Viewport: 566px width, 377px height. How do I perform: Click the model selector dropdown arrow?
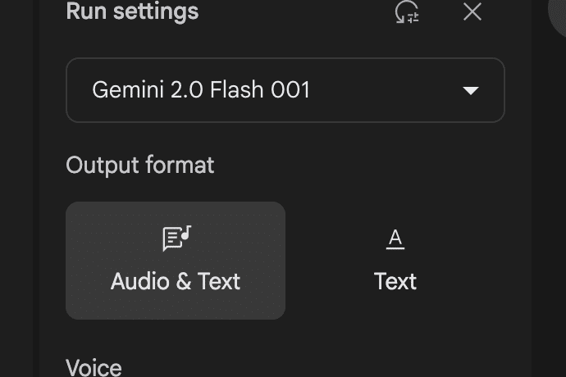[x=471, y=90]
